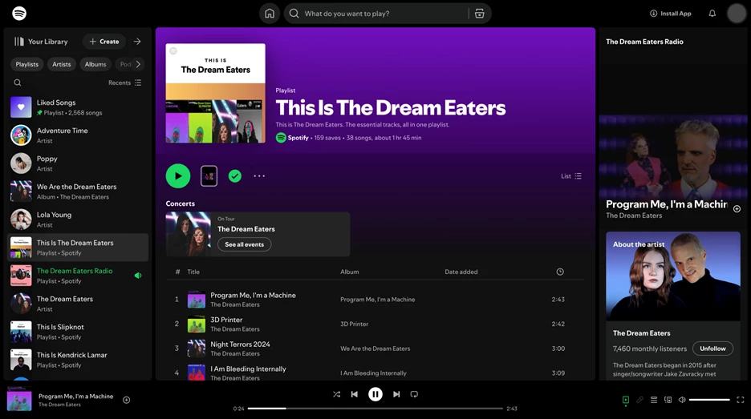Image resolution: width=751 pixels, height=419 pixels.
Task: Mute the volume speaker icon
Action: [682, 400]
